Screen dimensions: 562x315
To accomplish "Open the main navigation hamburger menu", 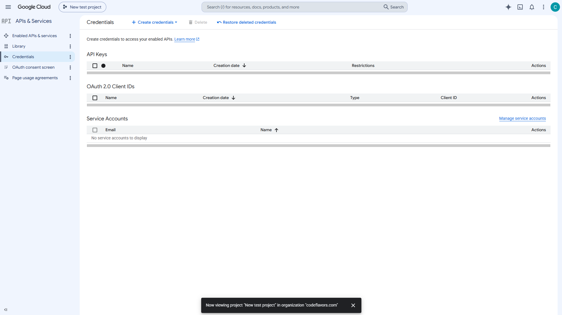I will [8, 7].
